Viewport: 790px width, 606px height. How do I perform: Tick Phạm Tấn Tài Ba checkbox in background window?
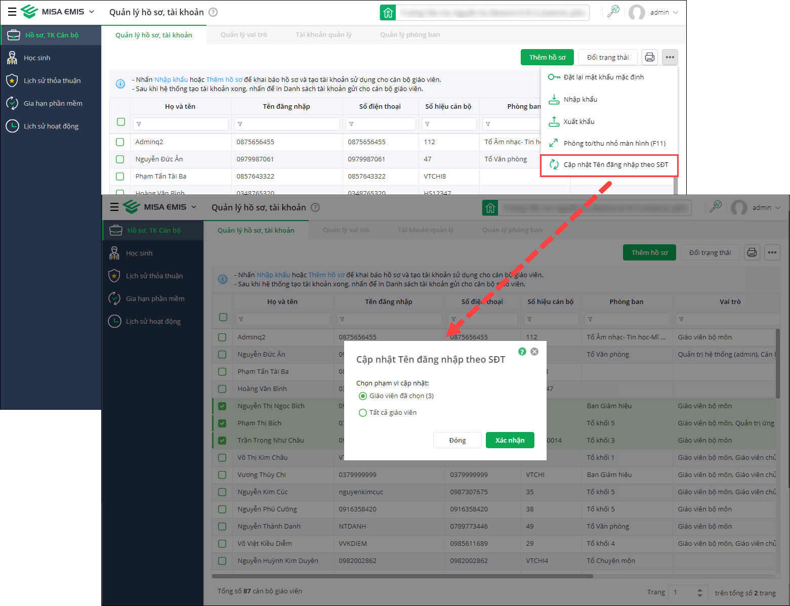coord(120,177)
